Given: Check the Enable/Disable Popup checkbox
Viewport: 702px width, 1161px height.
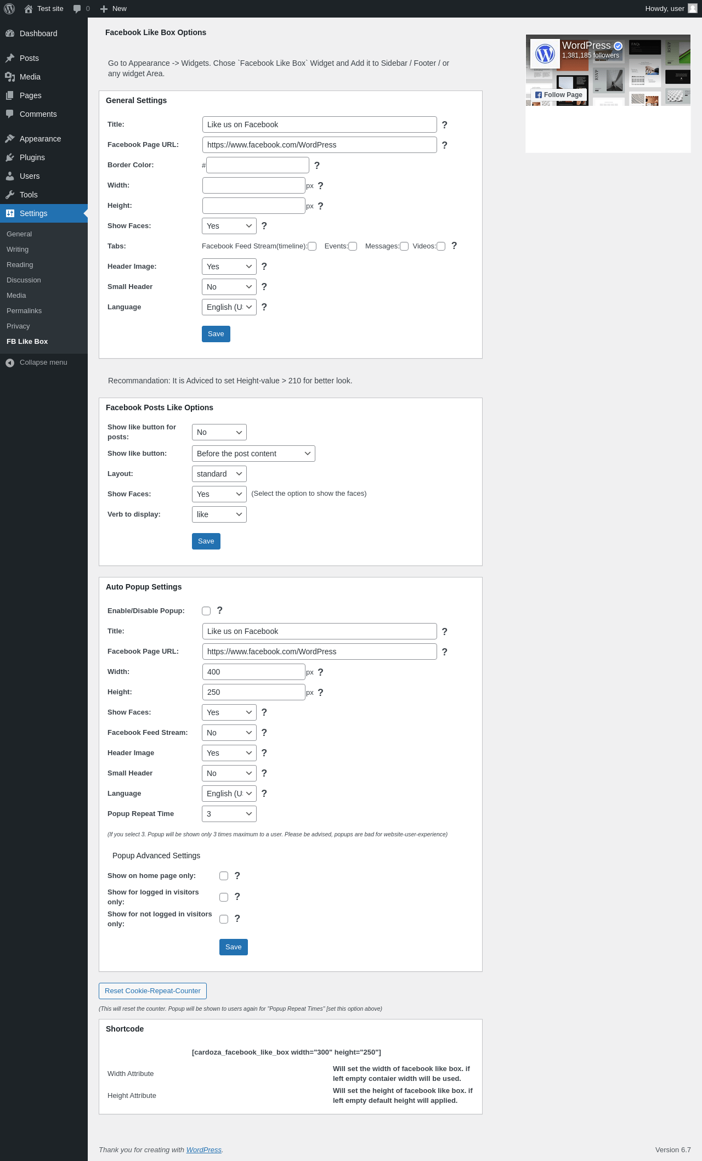Looking at the screenshot, I should click(206, 611).
